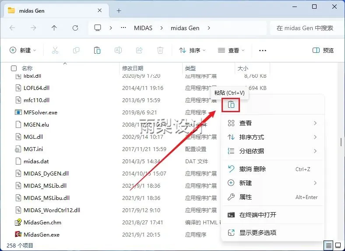Click the vertical scrollbar thumb of the file list
The image size is (345, 251).
[341, 142]
